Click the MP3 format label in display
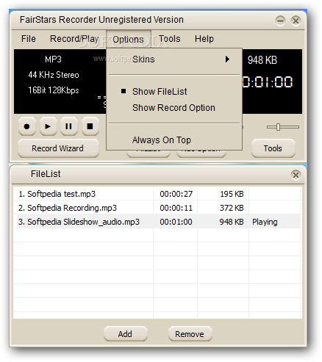 53,59
